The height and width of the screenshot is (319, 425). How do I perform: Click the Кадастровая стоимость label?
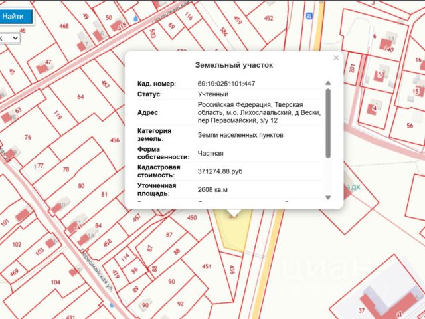click(159, 171)
